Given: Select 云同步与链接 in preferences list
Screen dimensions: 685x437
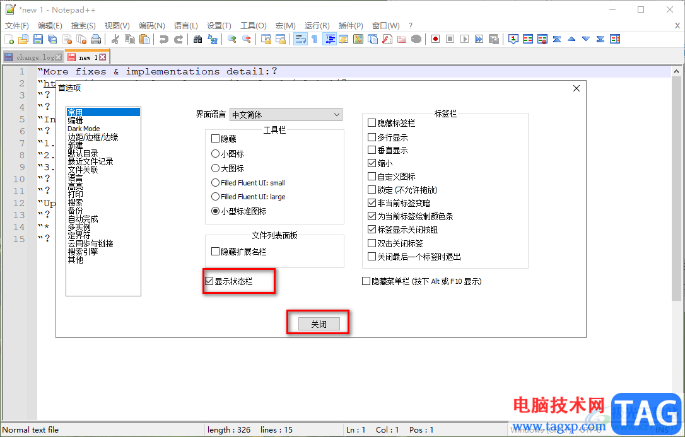Looking at the screenshot, I should point(90,243).
